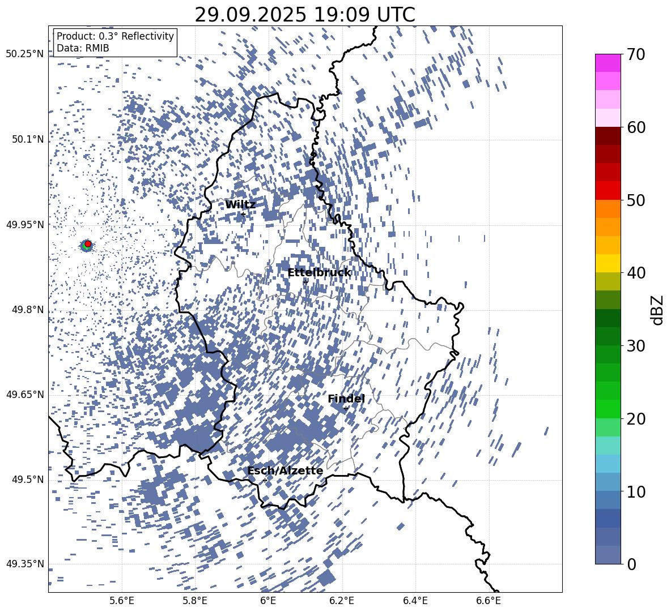Click the 50.1°N latitude label

click(28, 140)
